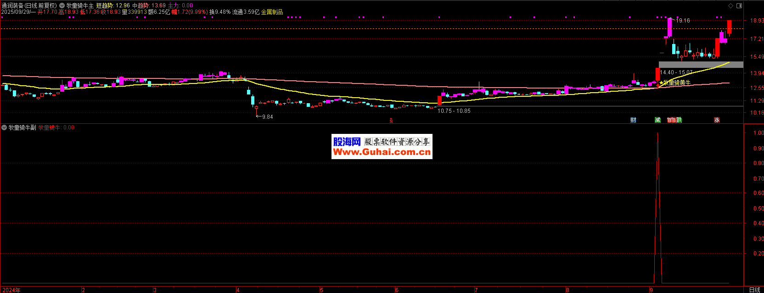Open the Www.Guhai.com.cn watermark banner

[x=382, y=147]
